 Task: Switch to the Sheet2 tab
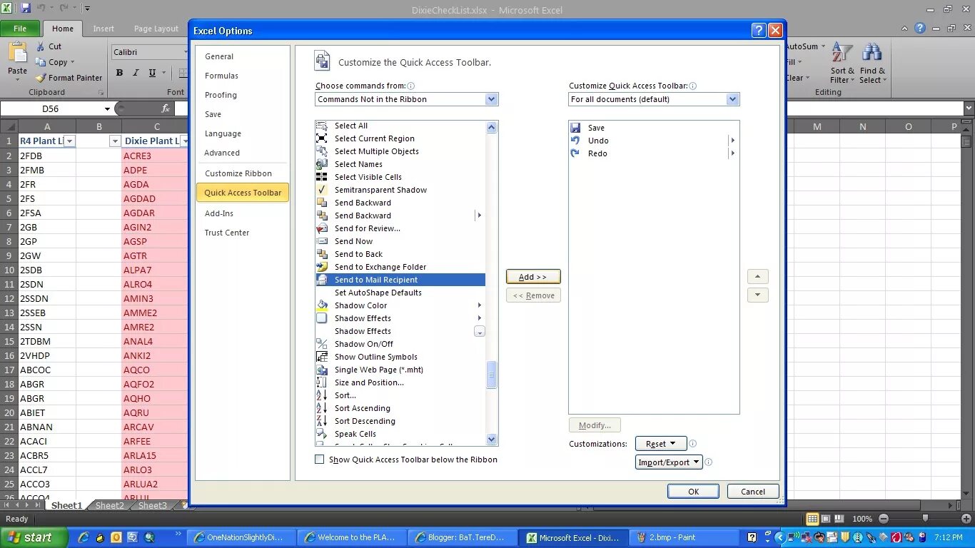click(109, 505)
